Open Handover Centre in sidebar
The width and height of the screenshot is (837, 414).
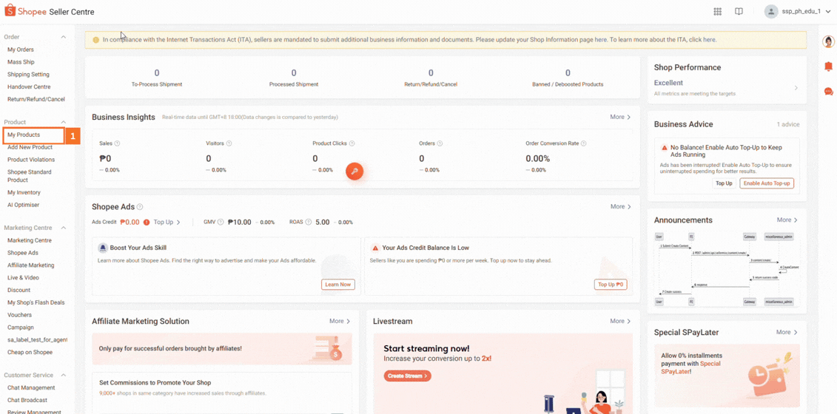(29, 87)
